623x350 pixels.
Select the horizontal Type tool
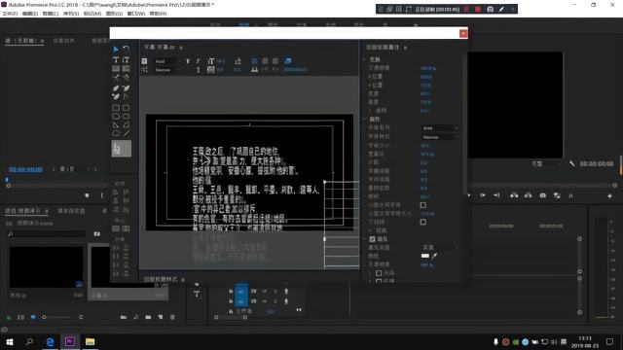coord(116,60)
